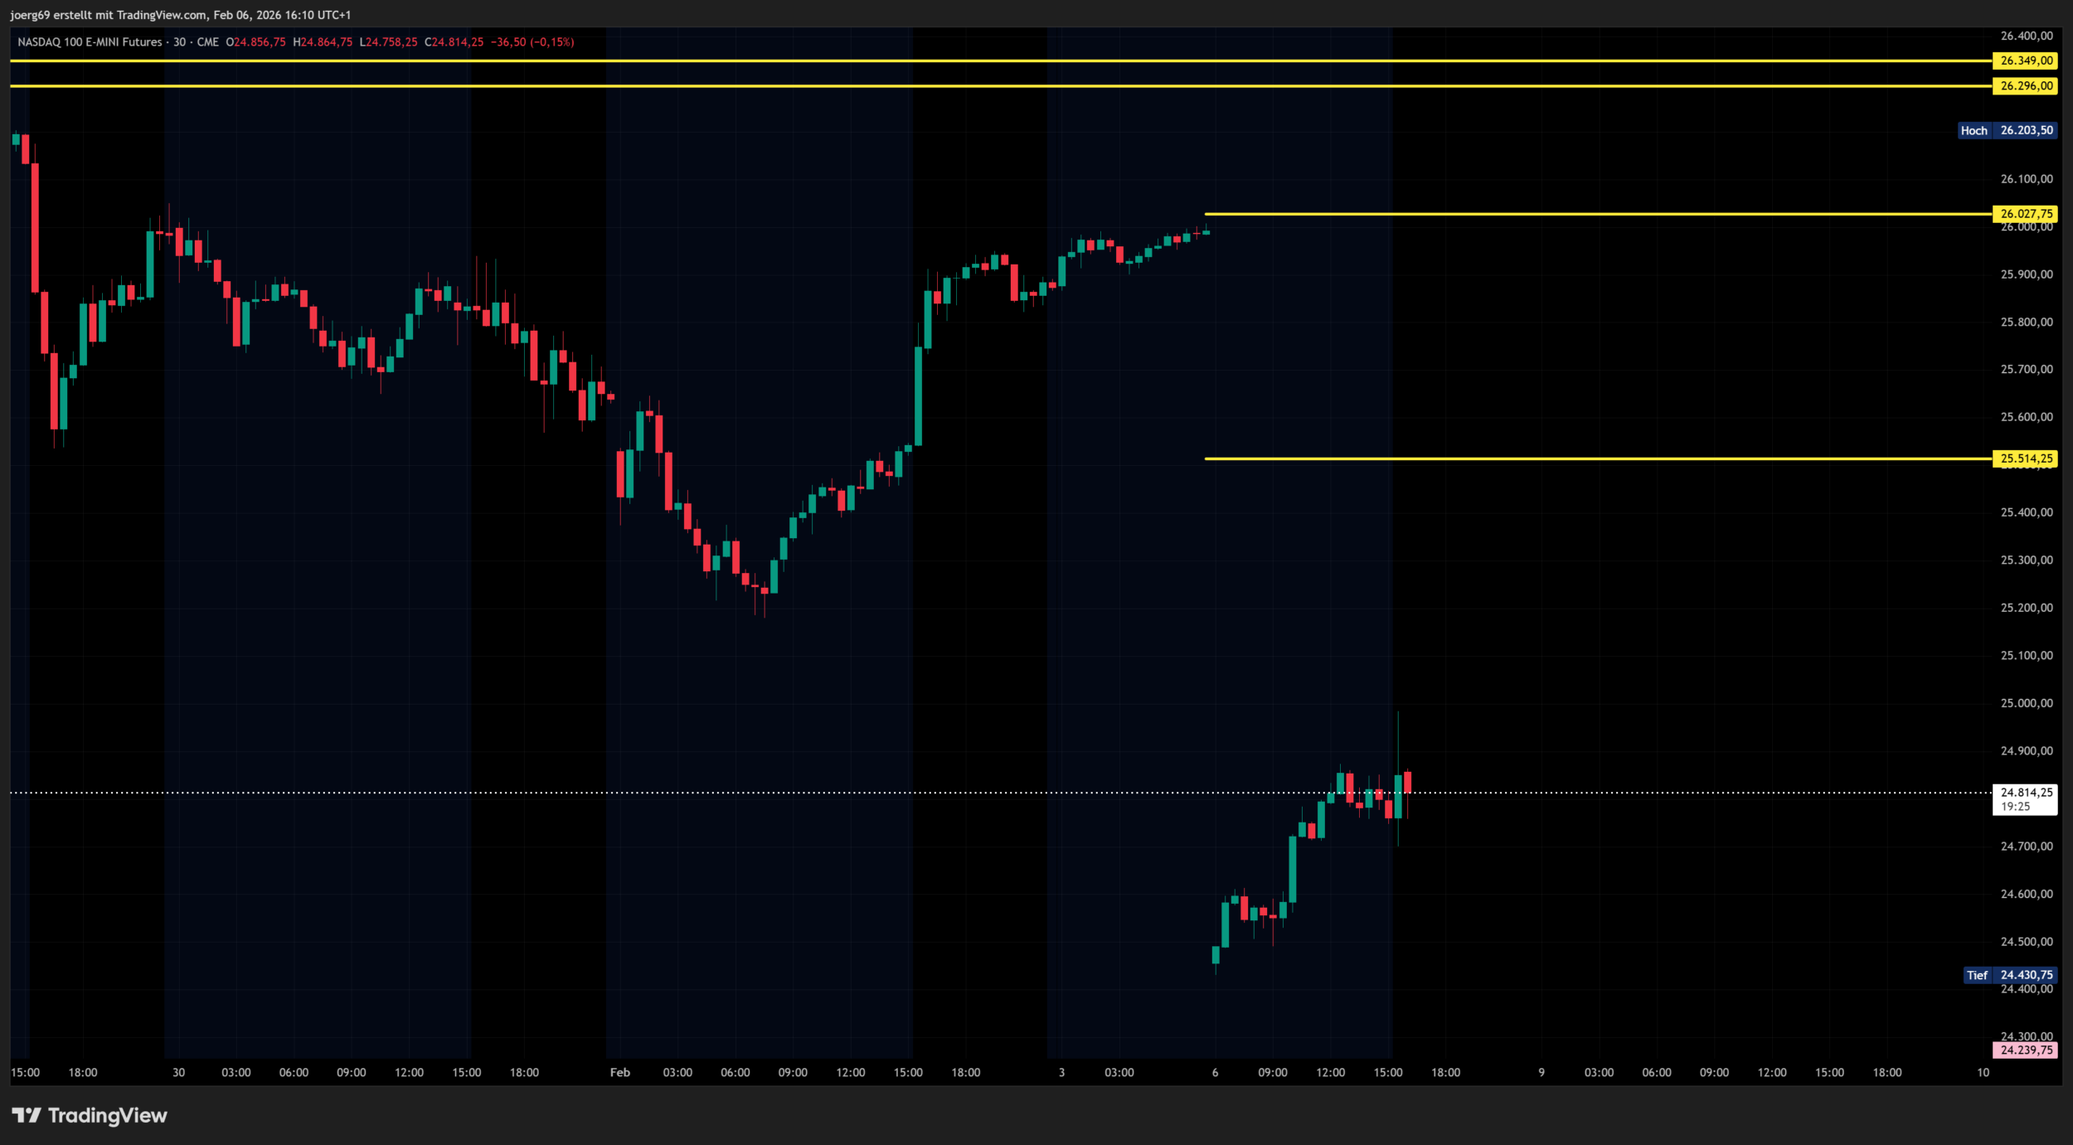Click the TradingView.com attribution text at top
The image size is (2073, 1145).
click(162, 15)
